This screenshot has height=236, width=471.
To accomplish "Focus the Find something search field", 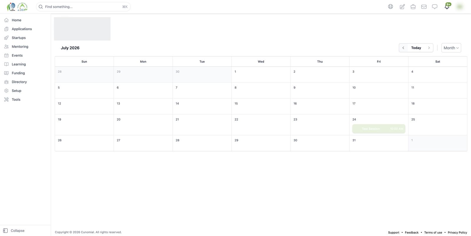I will point(83,7).
